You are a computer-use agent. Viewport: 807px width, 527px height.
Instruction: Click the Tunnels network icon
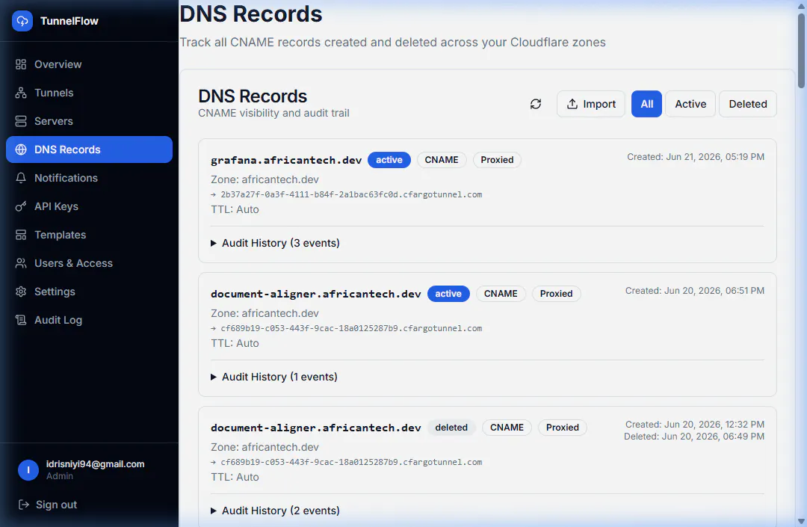(x=21, y=93)
